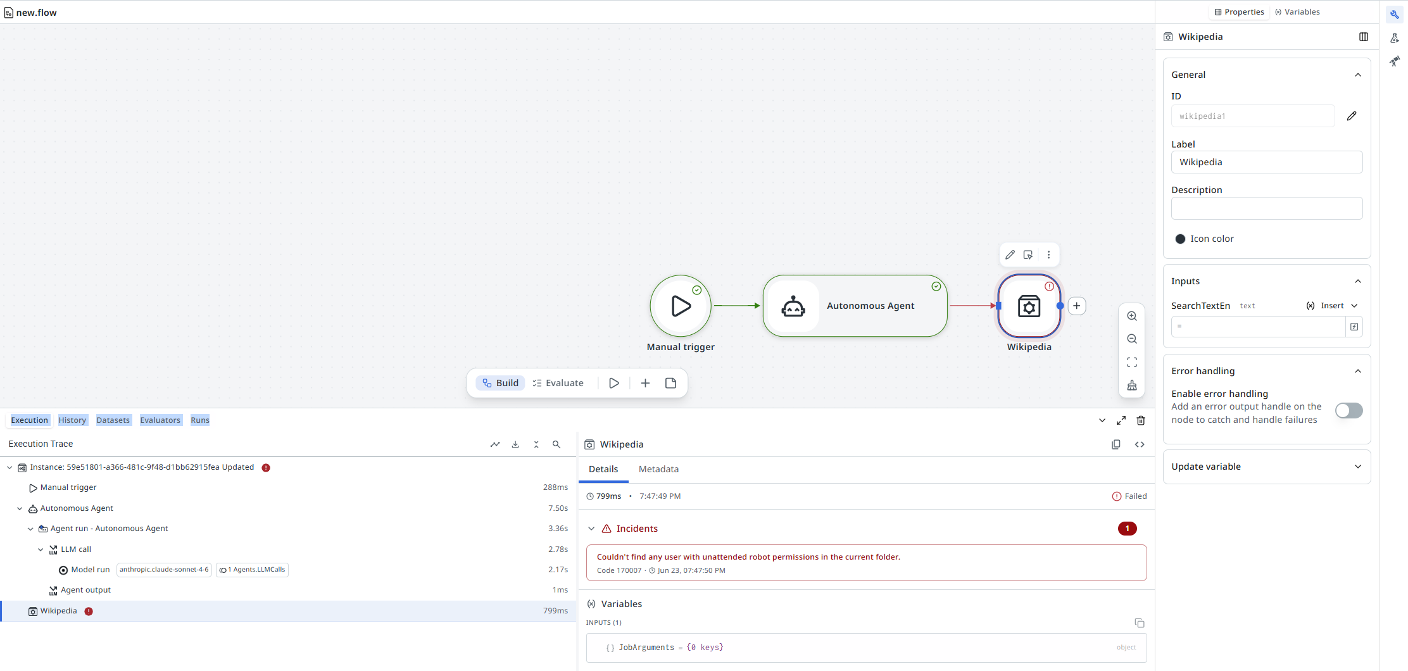Image resolution: width=1408 pixels, height=671 pixels.
Task: Delete execution trace with trash icon
Action: tap(1141, 420)
